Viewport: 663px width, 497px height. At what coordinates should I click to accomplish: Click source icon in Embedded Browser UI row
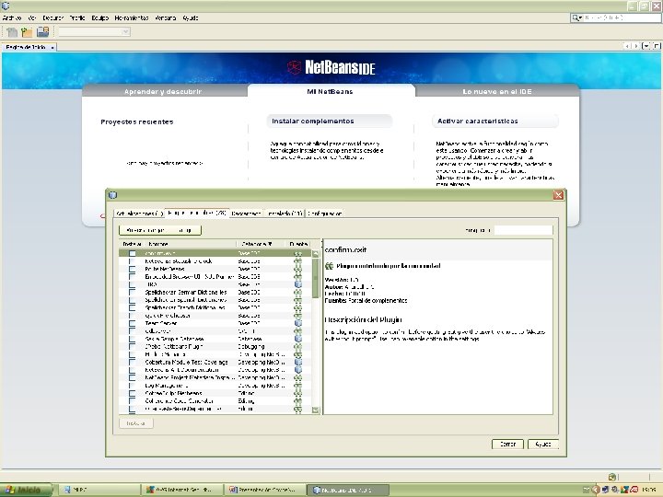click(298, 277)
